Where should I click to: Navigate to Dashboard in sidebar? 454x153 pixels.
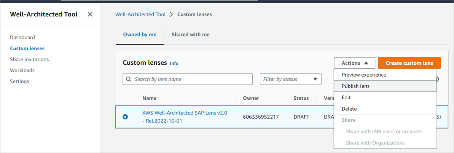tap(22, 37)
